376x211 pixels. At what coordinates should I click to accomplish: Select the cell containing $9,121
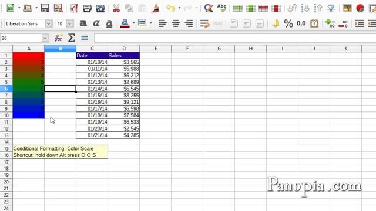(x=124, y=102)
